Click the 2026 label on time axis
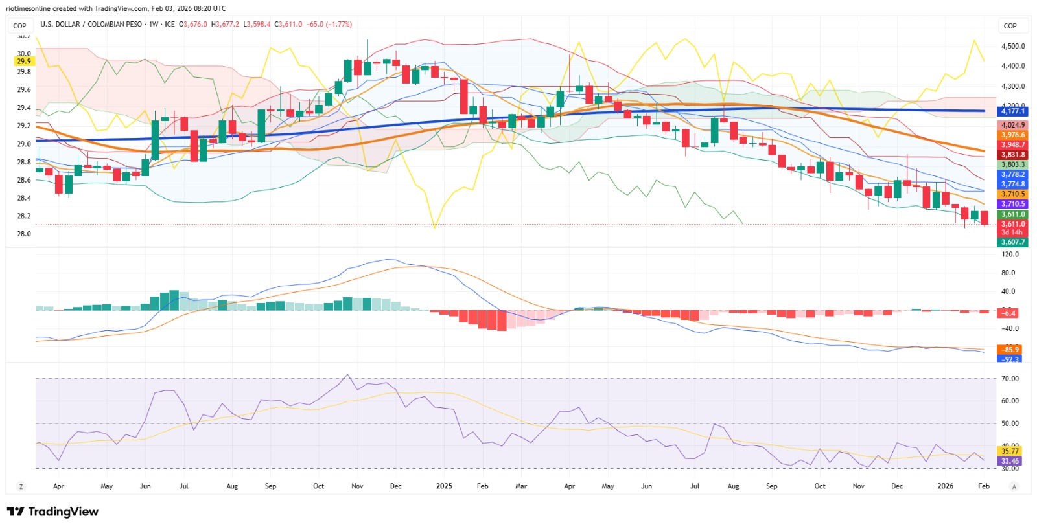The image size is (1037, 529). click(x=946, y=486)
